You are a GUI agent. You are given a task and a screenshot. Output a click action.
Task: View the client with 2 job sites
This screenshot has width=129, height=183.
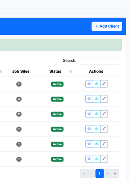[x=89, y=114]
